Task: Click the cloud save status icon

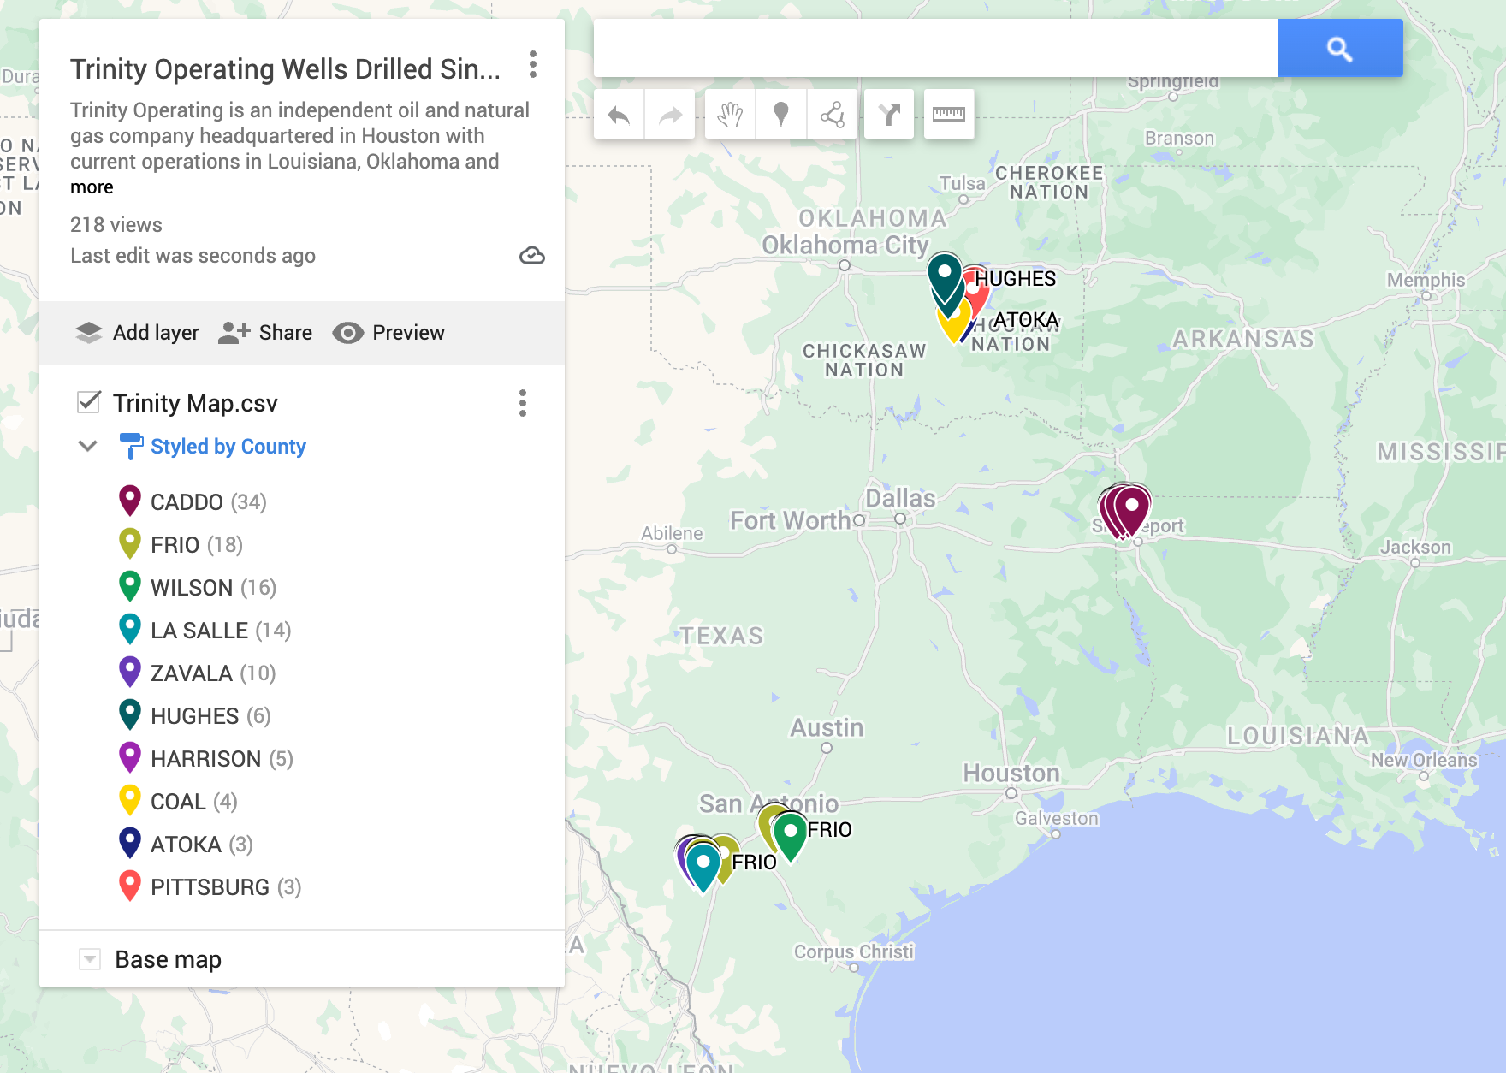Action: 531,255
